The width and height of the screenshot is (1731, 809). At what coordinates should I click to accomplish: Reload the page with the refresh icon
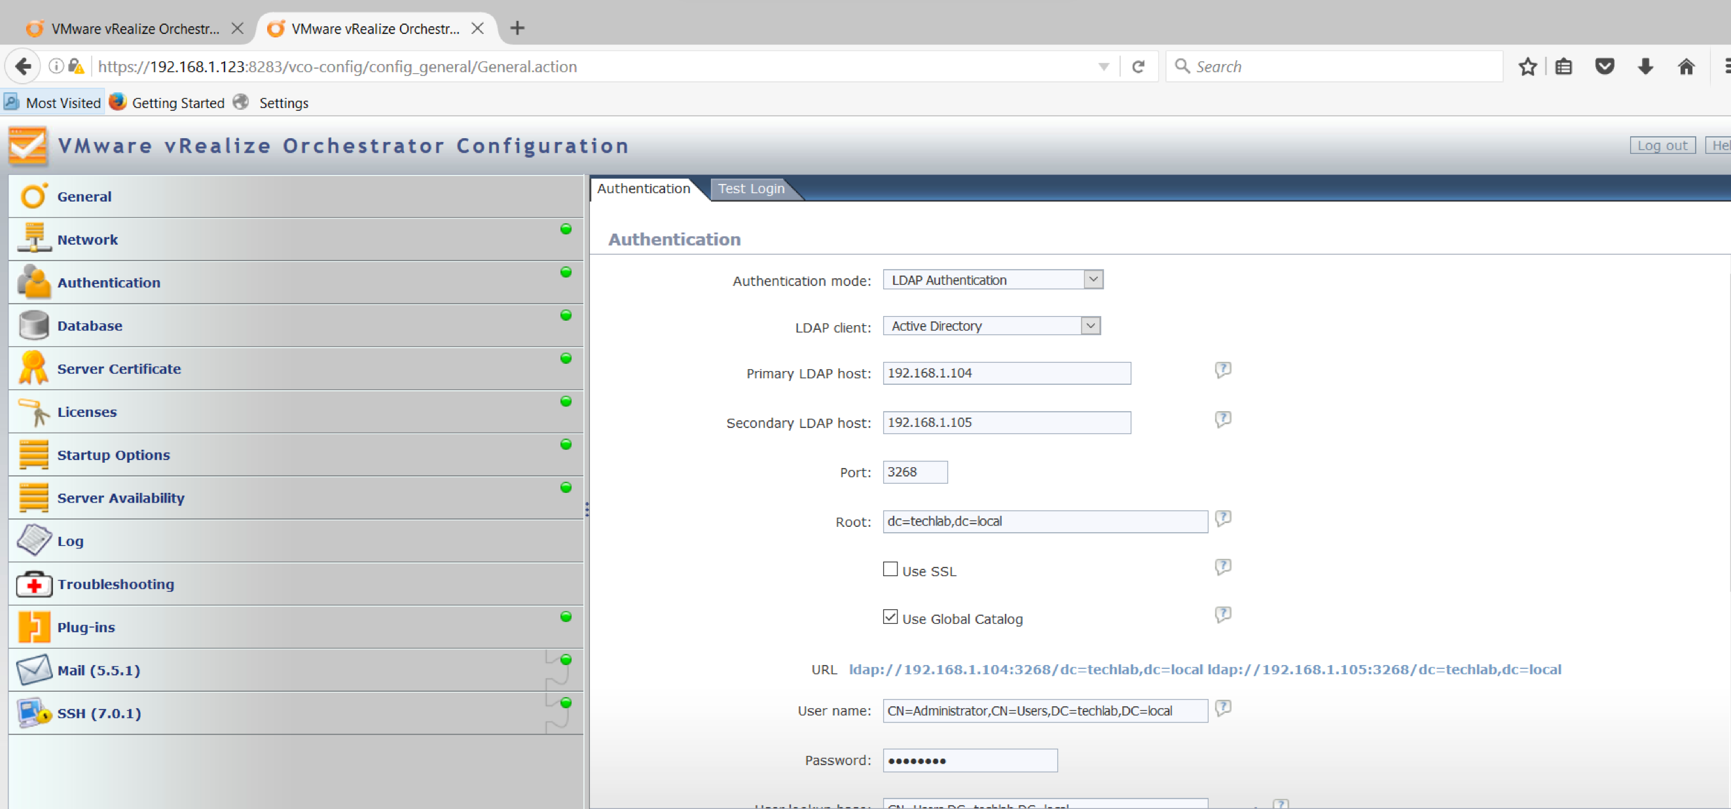[x=1138, y=67]
